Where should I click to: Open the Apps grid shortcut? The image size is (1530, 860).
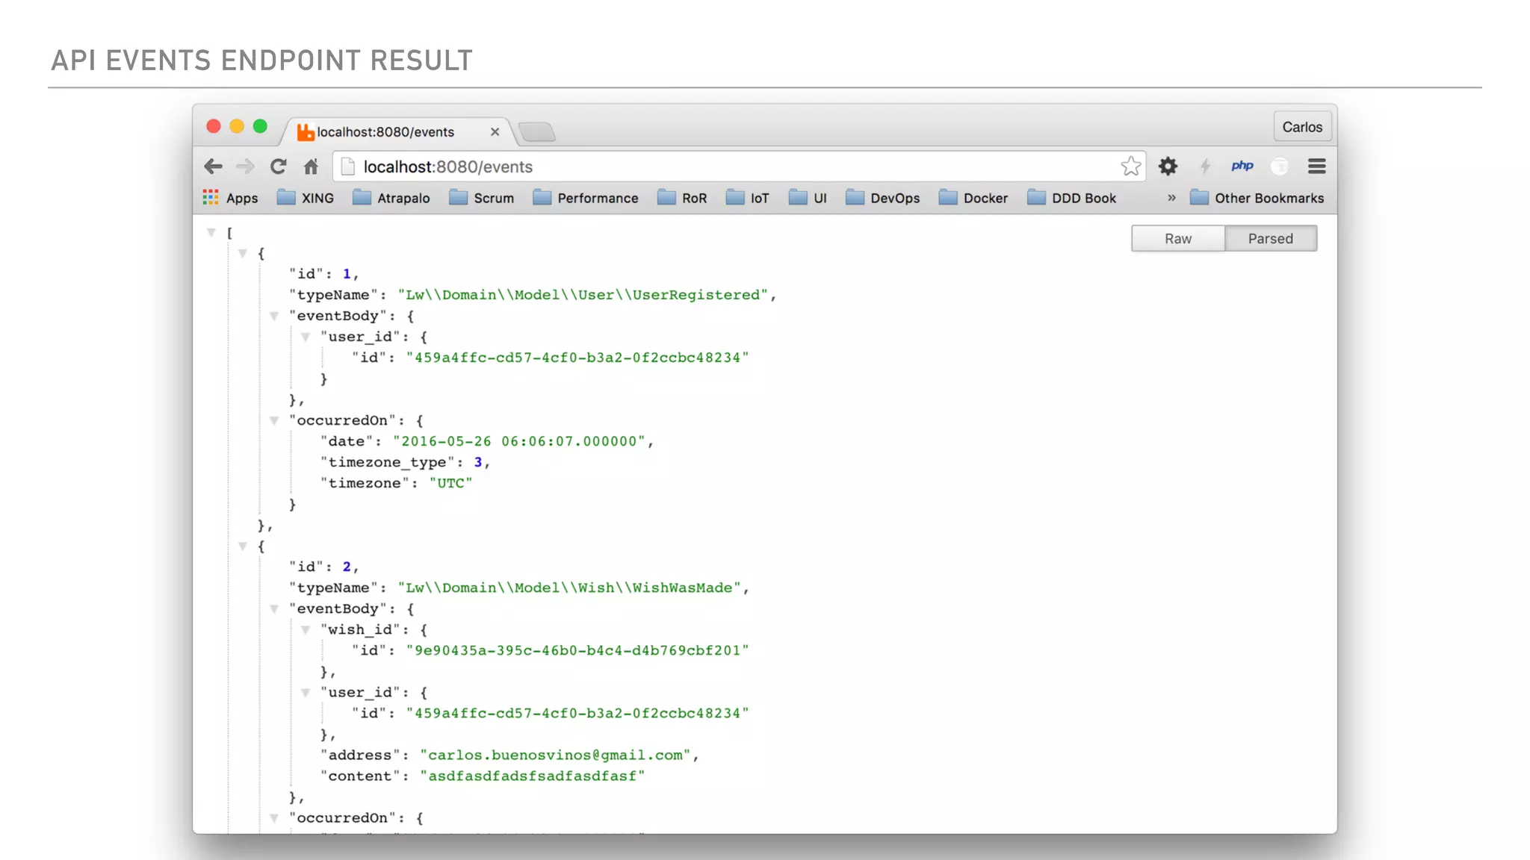pos(230,198)
